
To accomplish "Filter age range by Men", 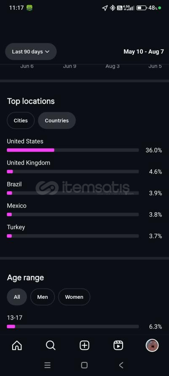I will coord(43,297).
